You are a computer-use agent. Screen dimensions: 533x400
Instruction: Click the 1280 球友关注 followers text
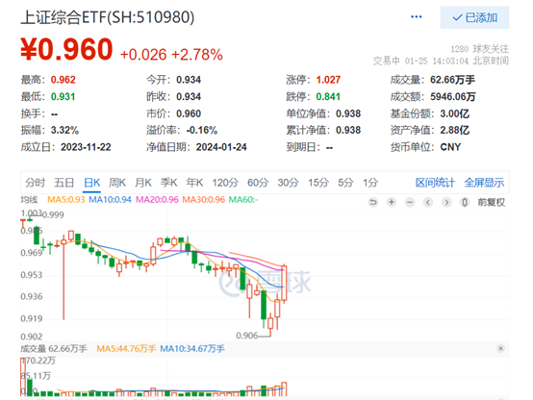pos(480,49)
